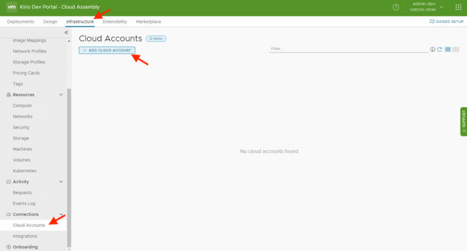Open Integrations under Connections
The image size is (467, 251).
tap(25, 236)
